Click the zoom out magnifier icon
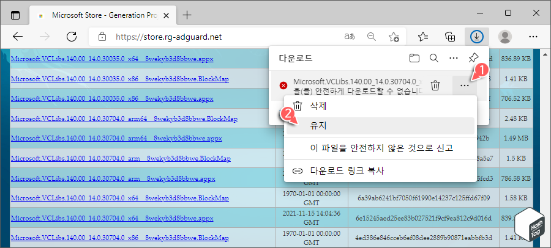 pos(371,37)
